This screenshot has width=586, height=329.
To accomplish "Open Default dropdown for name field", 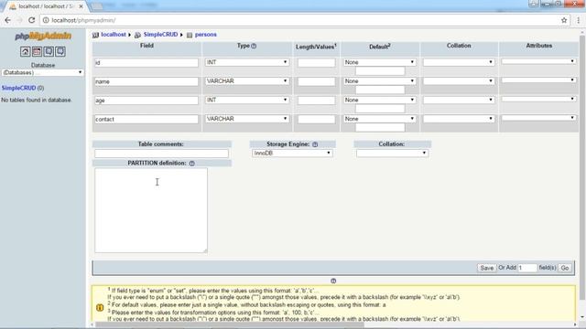I will 380,81.
